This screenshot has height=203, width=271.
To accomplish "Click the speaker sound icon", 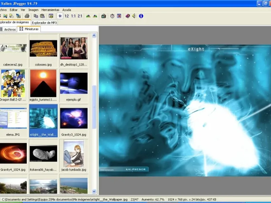I will coord(134,16).
